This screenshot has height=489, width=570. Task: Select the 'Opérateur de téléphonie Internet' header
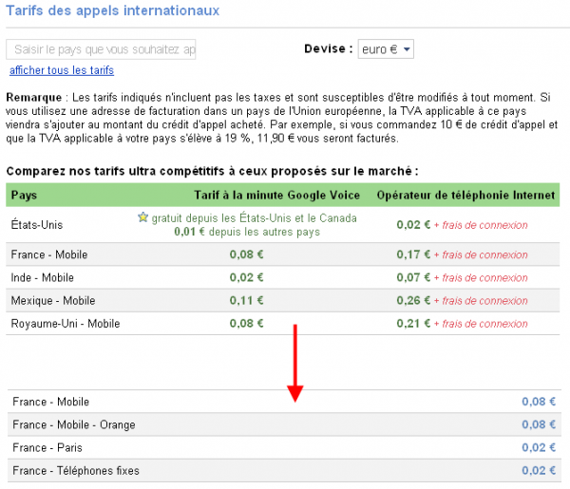[x=465, y=195]
